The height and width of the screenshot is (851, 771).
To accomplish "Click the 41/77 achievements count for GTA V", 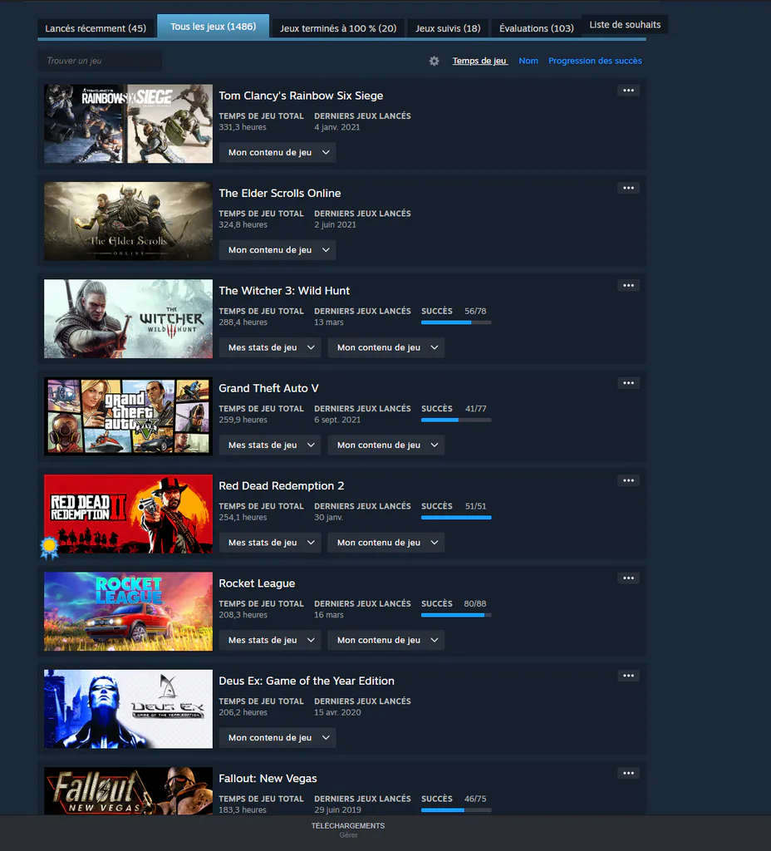I will point(476,409).
